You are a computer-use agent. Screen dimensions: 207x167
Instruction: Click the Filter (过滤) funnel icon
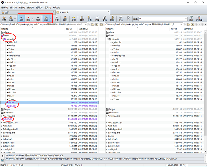point(191,19)
